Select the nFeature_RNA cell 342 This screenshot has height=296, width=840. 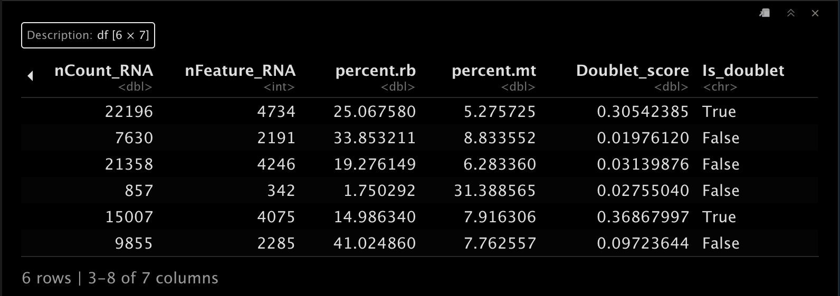[281, 191]
